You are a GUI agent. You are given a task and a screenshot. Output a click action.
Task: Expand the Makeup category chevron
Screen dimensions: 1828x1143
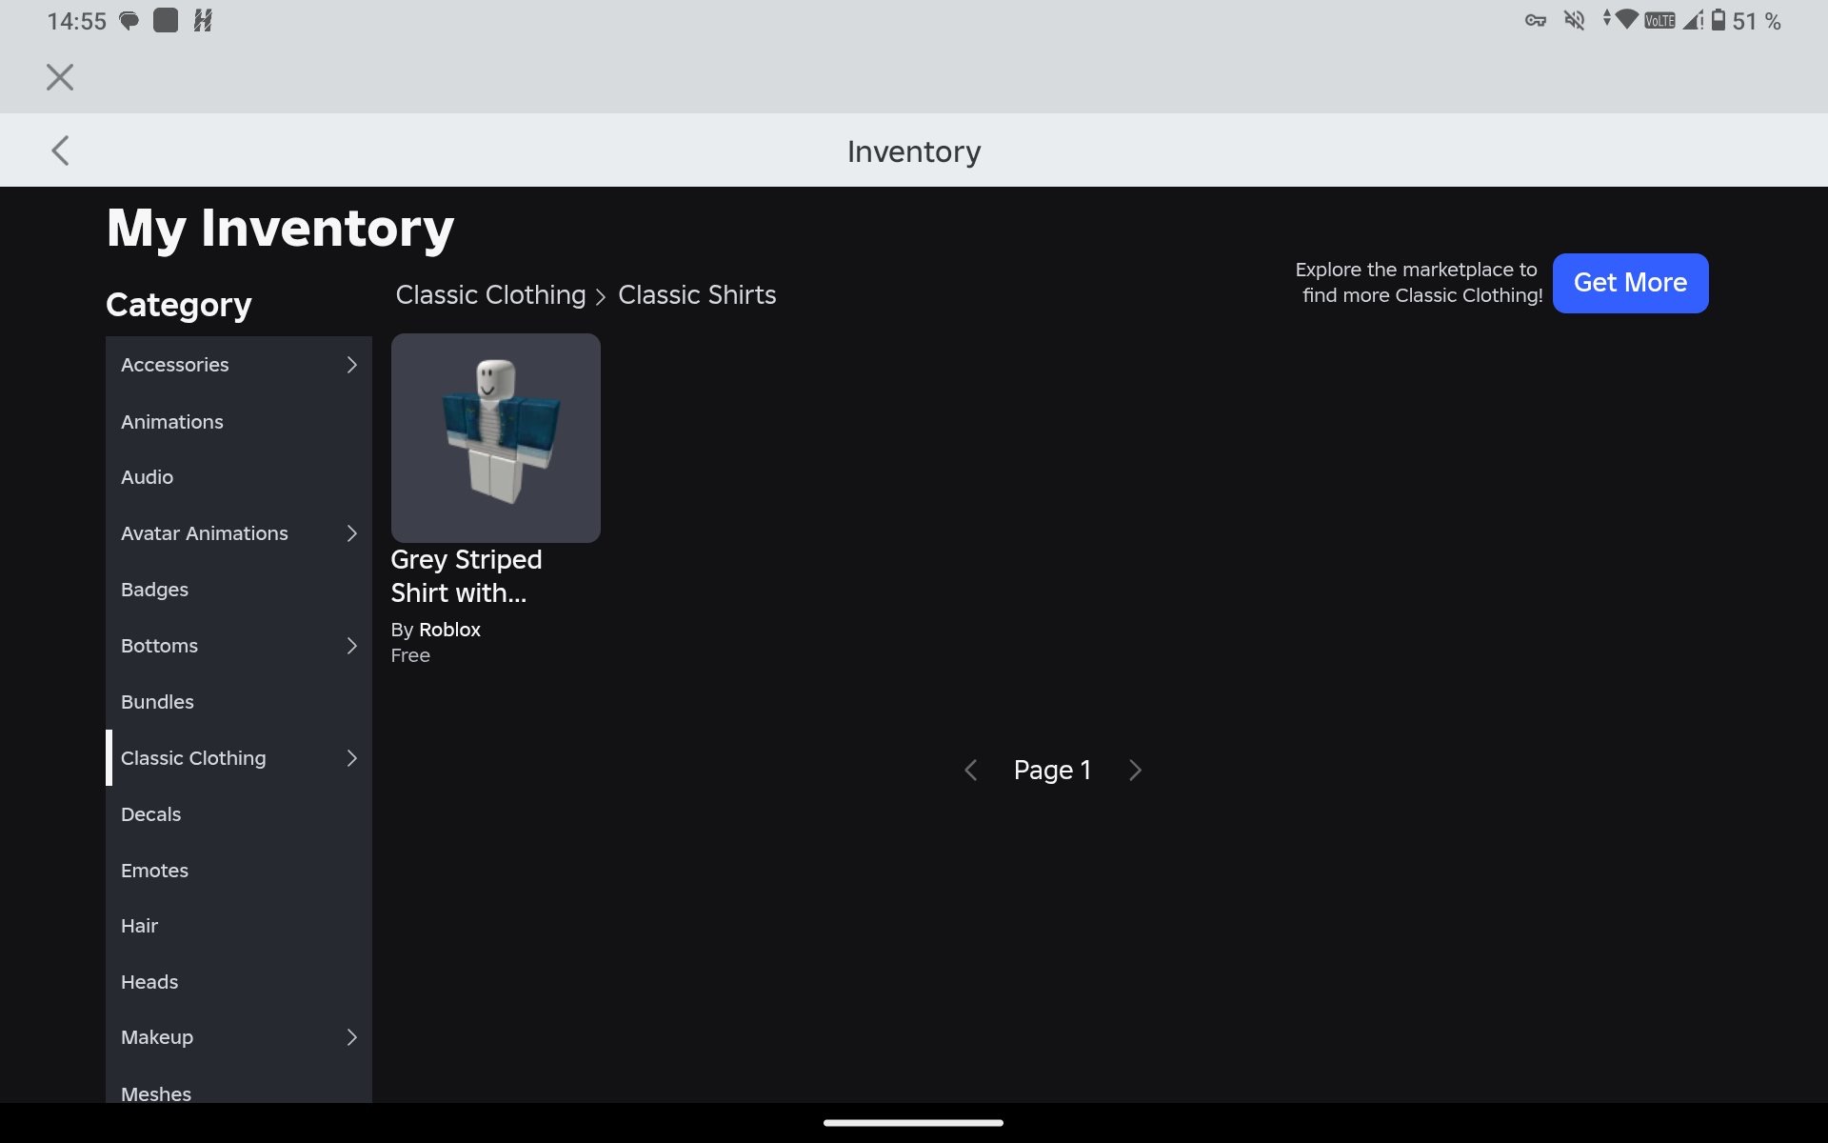click(x=351, y=1037)
